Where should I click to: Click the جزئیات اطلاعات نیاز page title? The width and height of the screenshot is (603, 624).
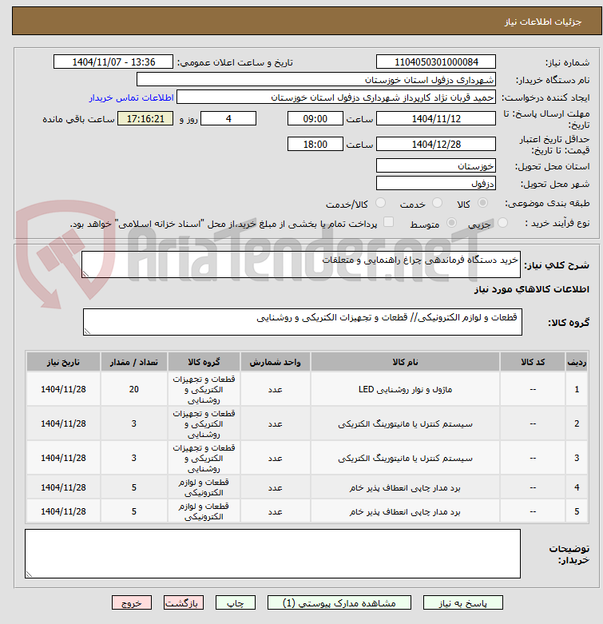(543, 22)
